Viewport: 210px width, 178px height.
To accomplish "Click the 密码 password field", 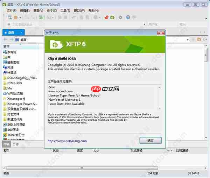I will tap(193, 24).
